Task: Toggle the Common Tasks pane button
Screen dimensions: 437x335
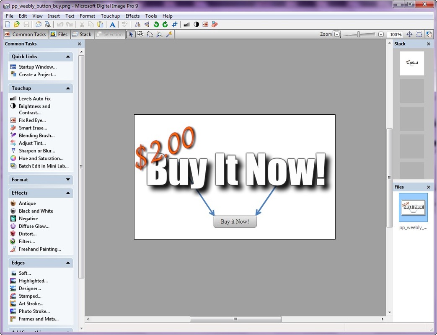Action: [25, 34]
